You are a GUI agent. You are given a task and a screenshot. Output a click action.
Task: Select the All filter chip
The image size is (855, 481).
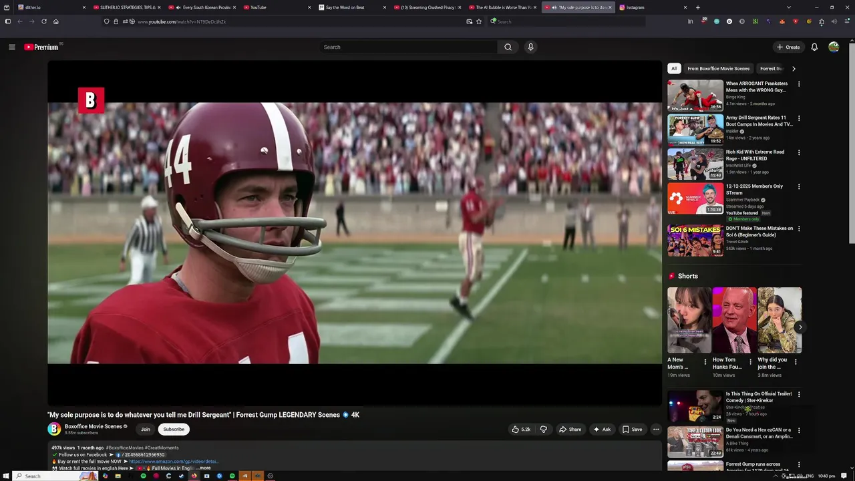pyautogui.click(x=674, y=68)
